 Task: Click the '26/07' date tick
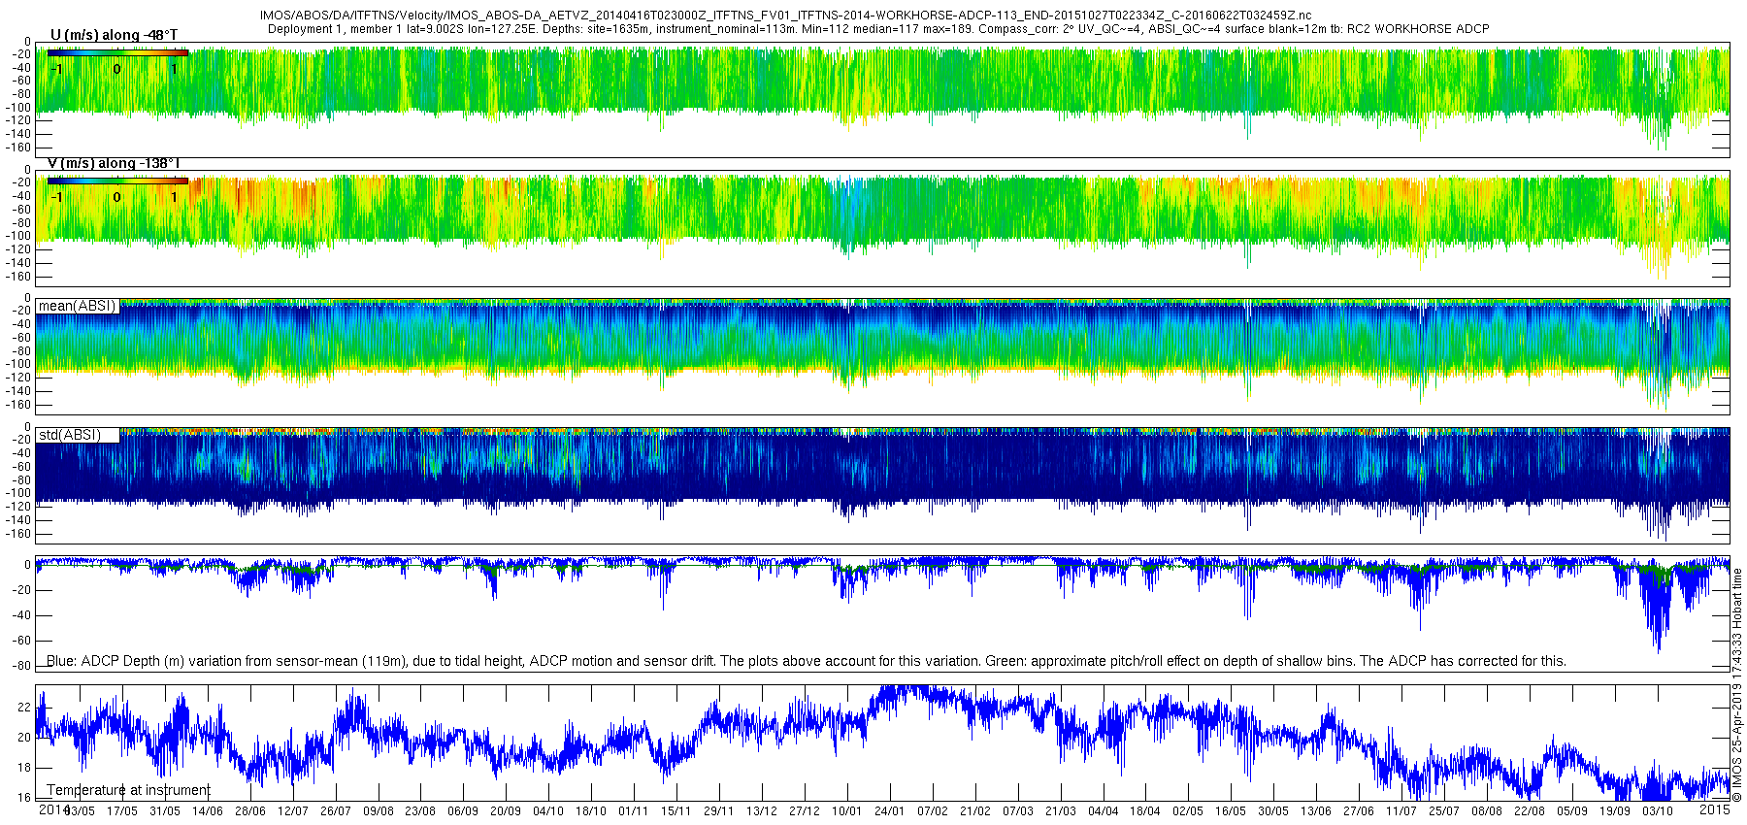coord(335,811)
